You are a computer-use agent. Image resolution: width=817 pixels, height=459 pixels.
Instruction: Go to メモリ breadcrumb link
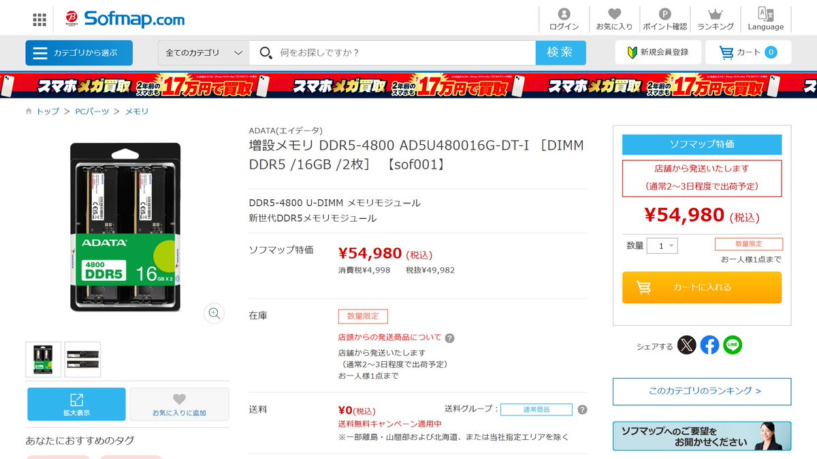136,111
